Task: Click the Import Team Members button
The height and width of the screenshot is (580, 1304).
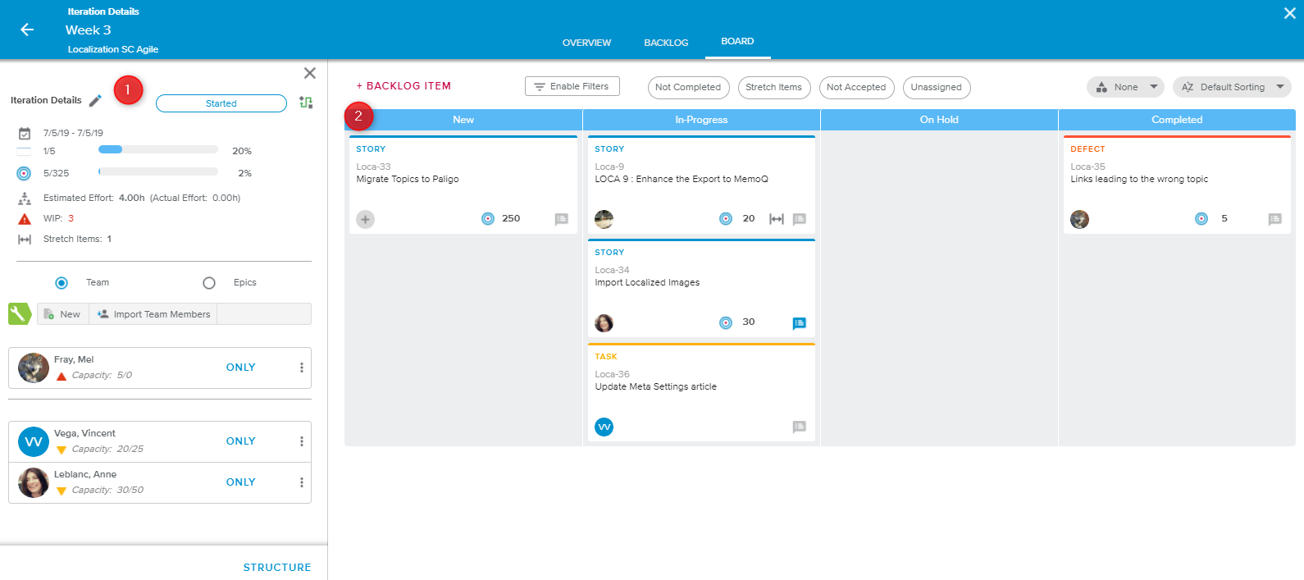Action: [153, 314]
